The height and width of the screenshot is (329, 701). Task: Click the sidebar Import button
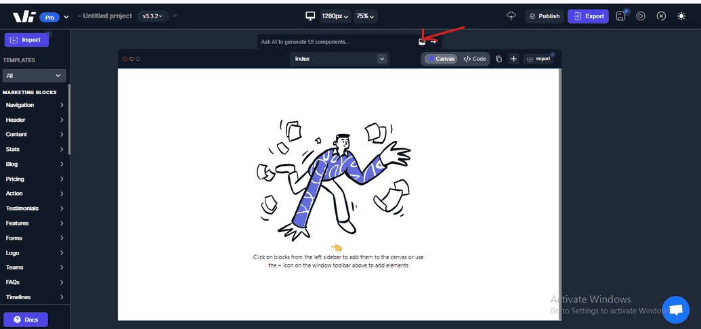(26, 40)
